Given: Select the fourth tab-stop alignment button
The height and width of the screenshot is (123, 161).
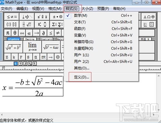Looking at the screenshot, I should [30, 64].
